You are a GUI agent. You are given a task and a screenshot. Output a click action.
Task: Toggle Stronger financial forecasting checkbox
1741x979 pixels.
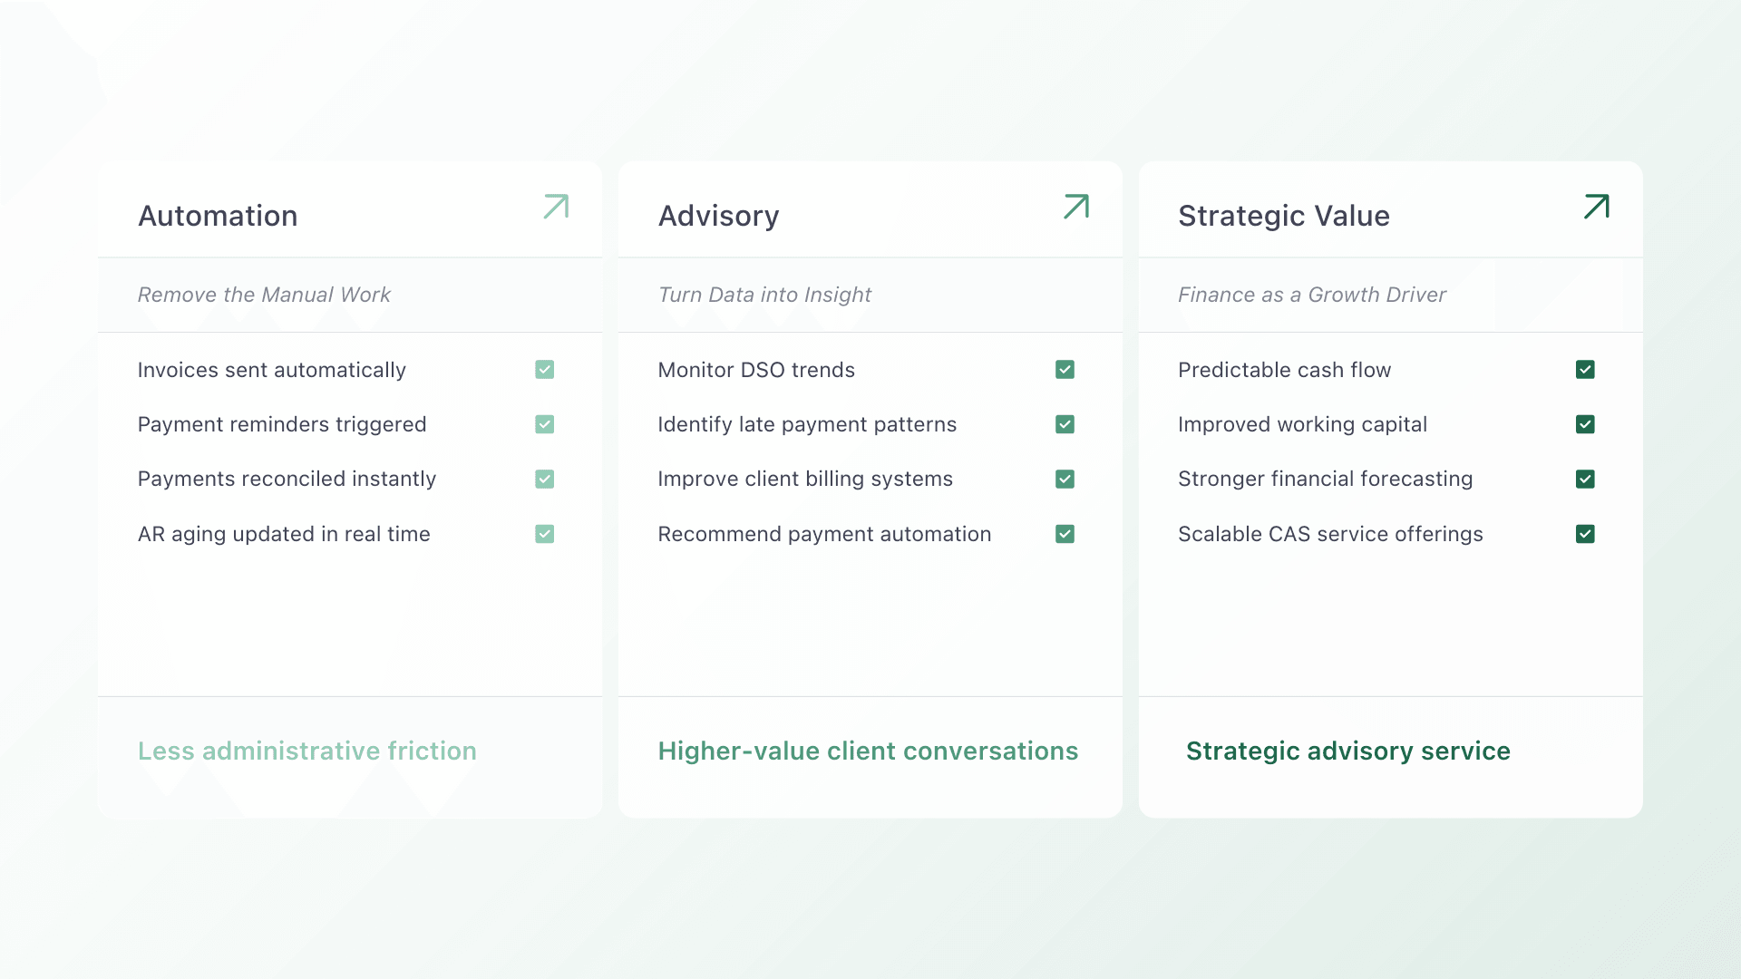[1585, 479]
